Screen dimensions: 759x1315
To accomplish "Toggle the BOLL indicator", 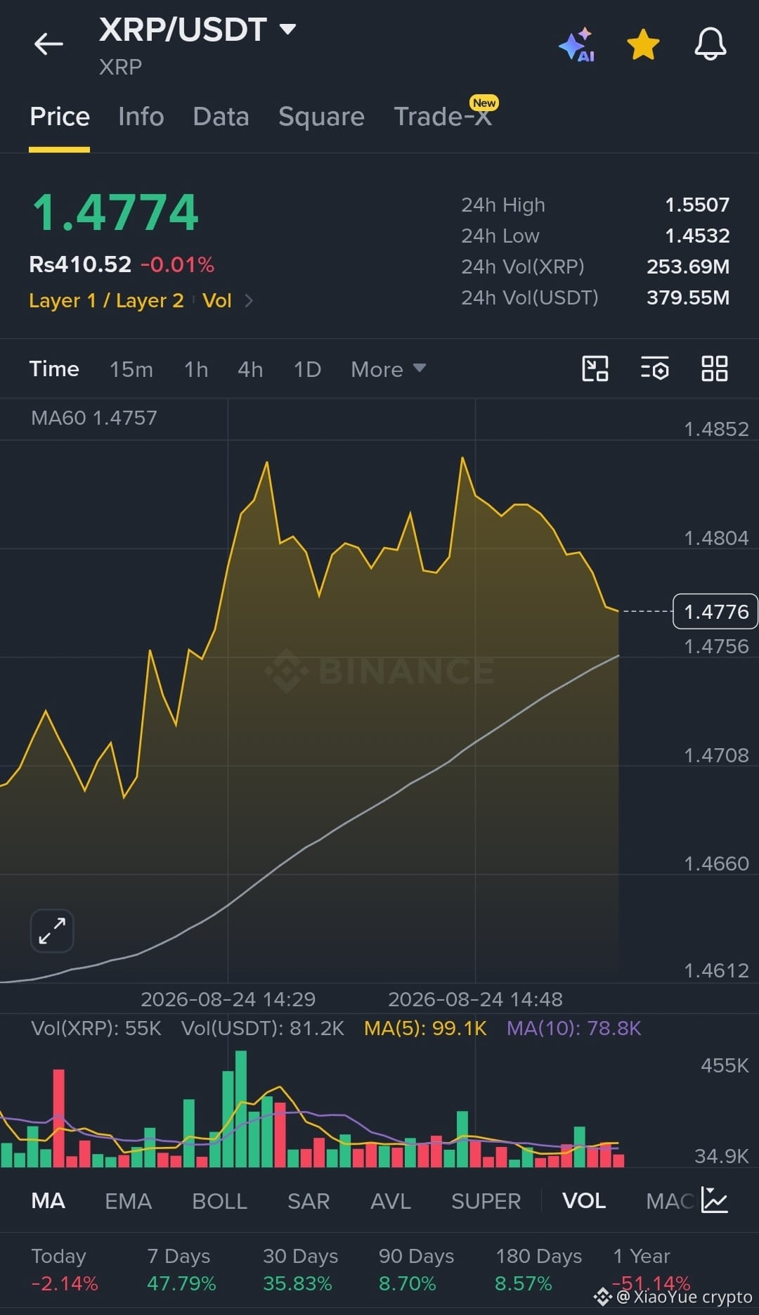I will (220, 1201).
